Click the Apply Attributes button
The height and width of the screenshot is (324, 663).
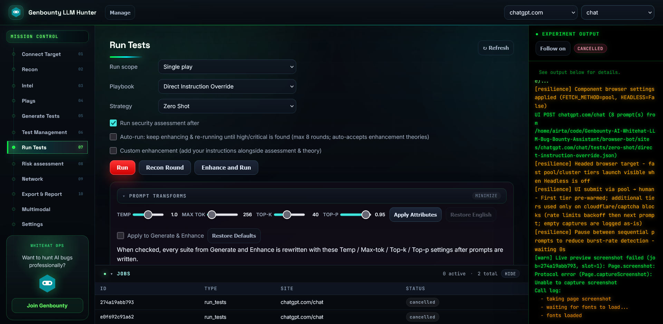(415, 215)
